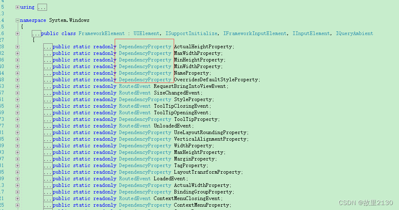Click RoutedEvent type on the SizeChangedEvent line

135,93
